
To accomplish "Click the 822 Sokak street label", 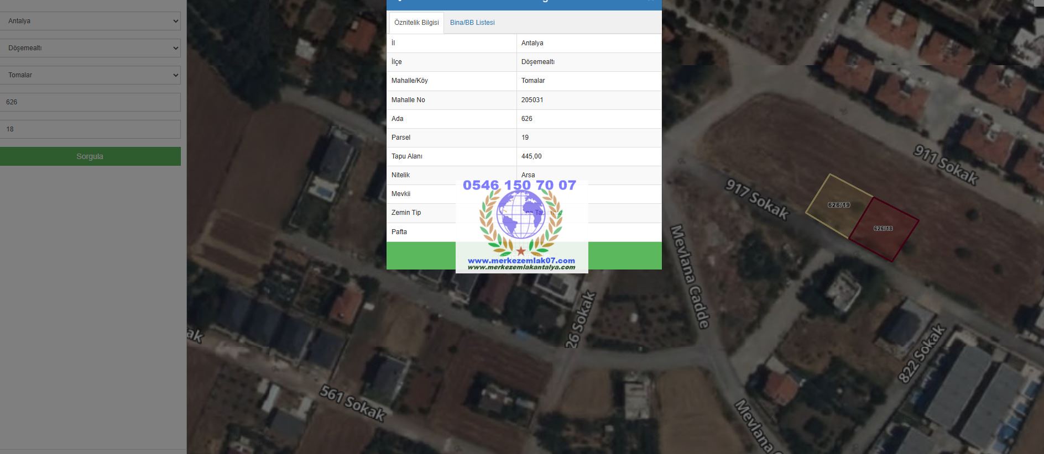I will coord(921,354).
